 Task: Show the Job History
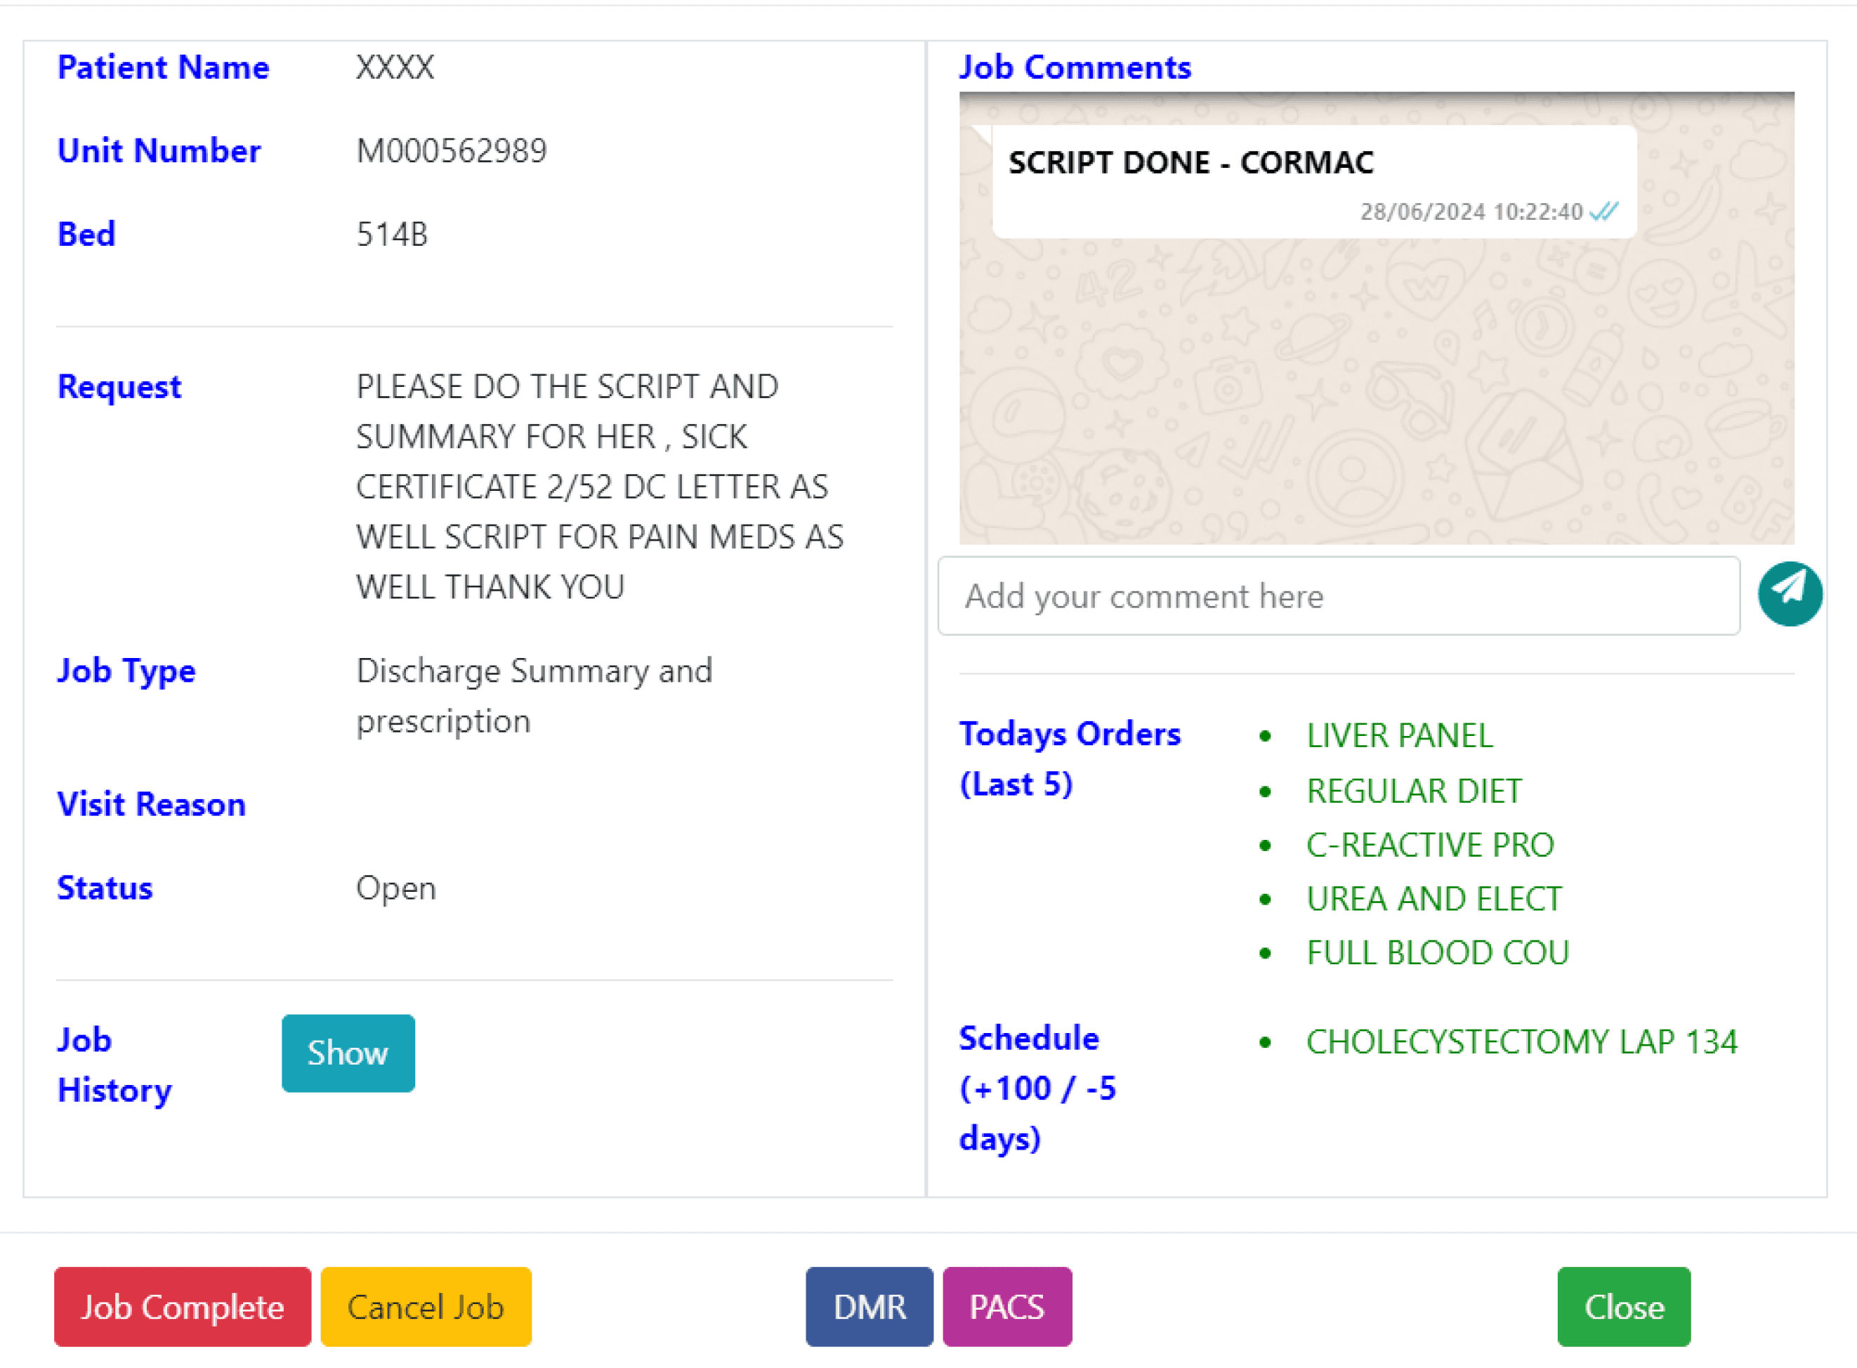[x=348, y=1053]
